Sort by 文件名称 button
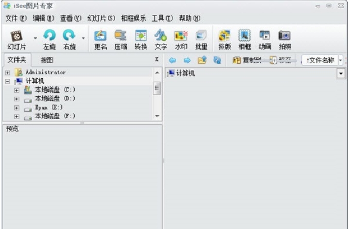 pyautogui.click(x=320, y=60)
